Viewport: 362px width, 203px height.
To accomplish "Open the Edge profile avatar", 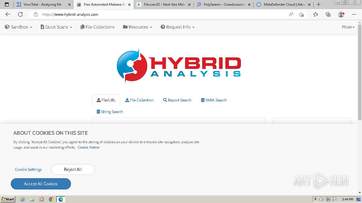I will pyautogui.click(x=341, y=14).
